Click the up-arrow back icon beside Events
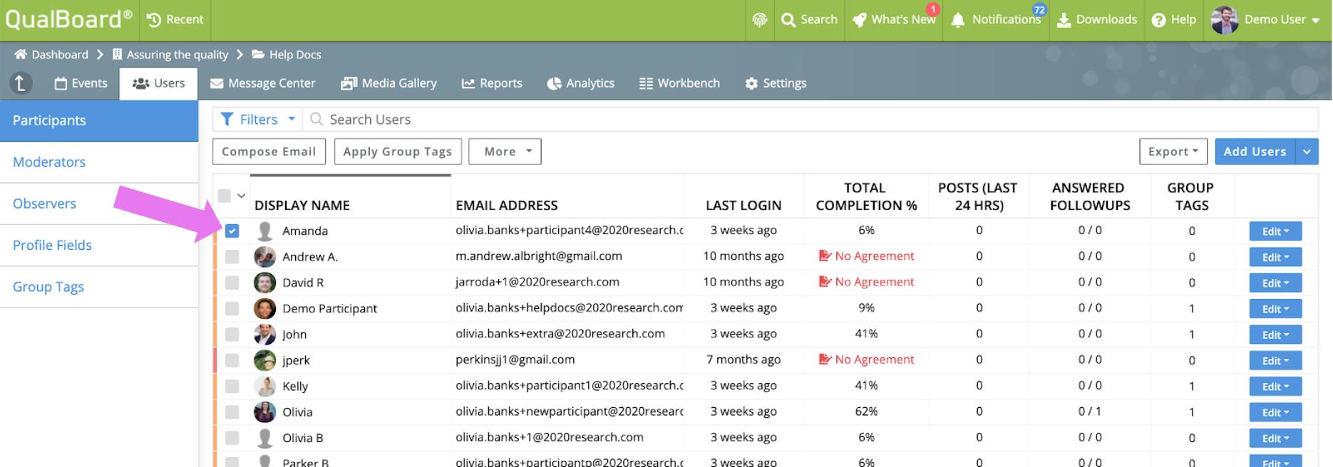Image resolution: width=1333 pixels, height=467 pixels. tap(21, 83)
